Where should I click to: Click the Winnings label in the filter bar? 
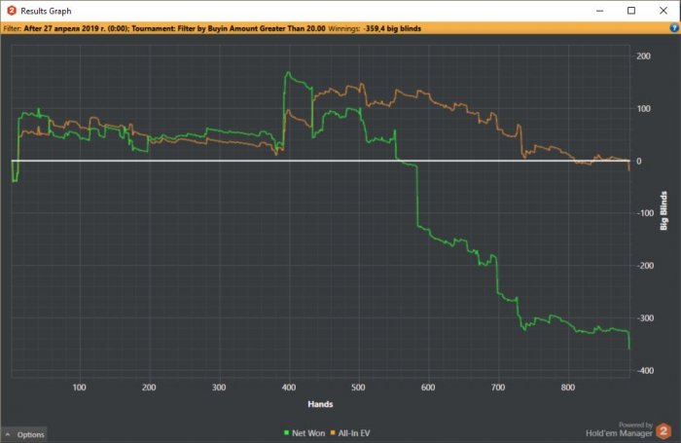[x=344, y=28]
